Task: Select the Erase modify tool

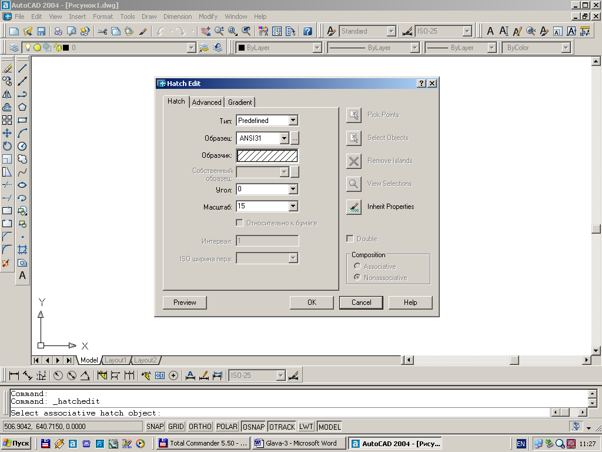Action: click(7, 68)
